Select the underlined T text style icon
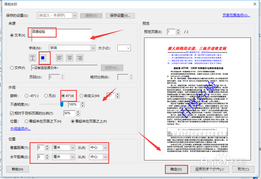261x179 pixels. pos(32,58)
